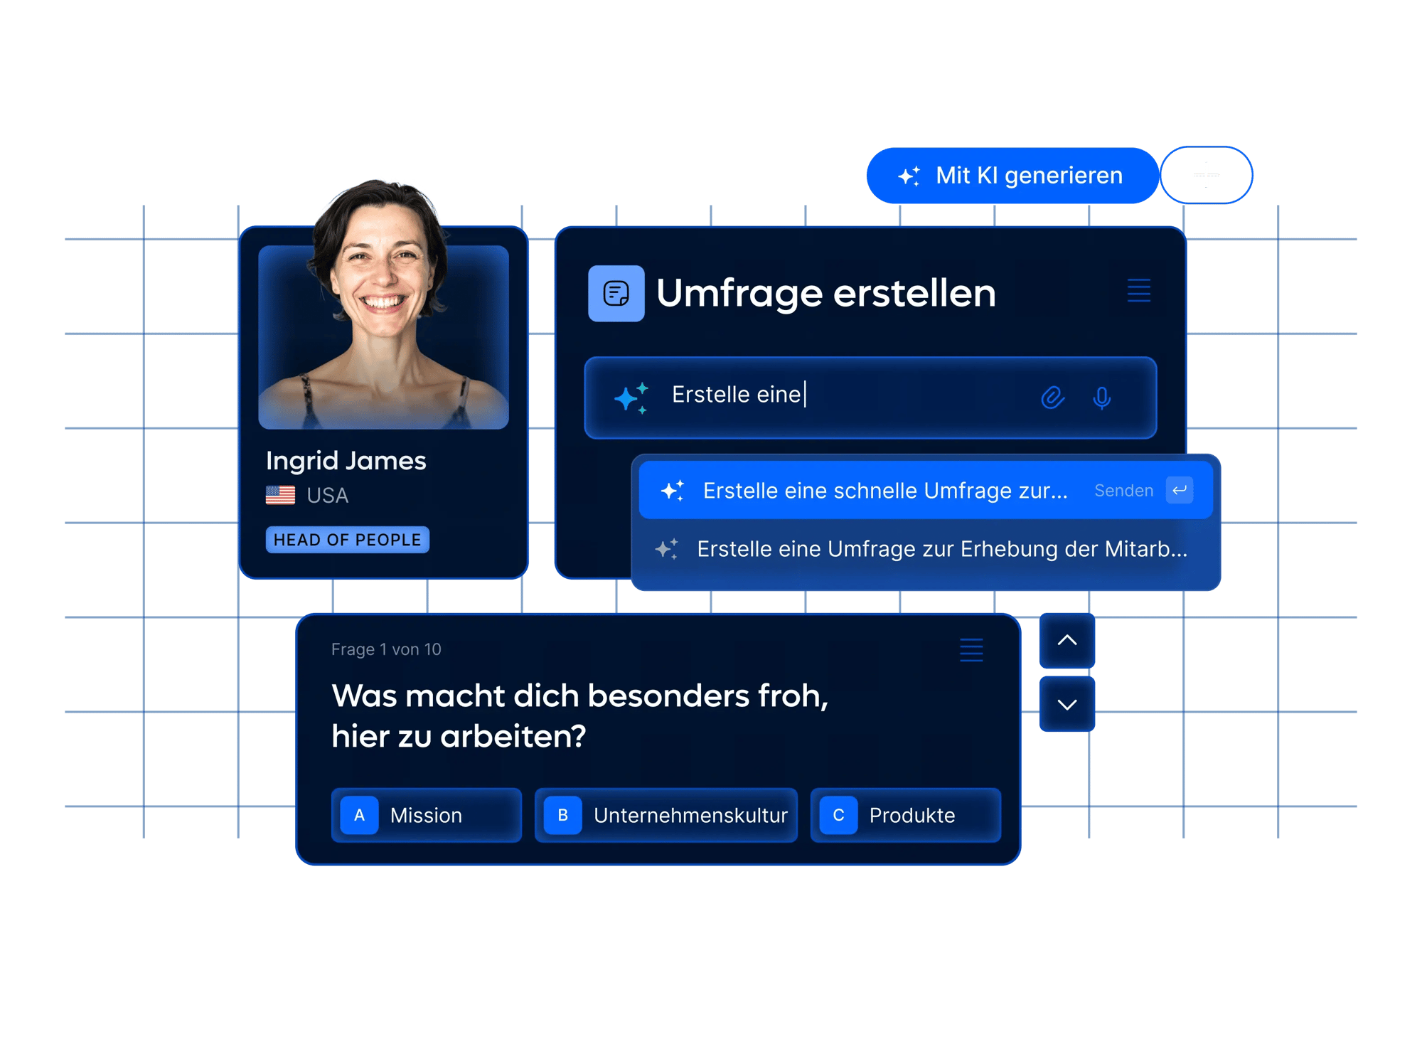1422x1044 pixels.
Task: Click the Erstelle eine prompt input field
Action: (x=870, y=398)
